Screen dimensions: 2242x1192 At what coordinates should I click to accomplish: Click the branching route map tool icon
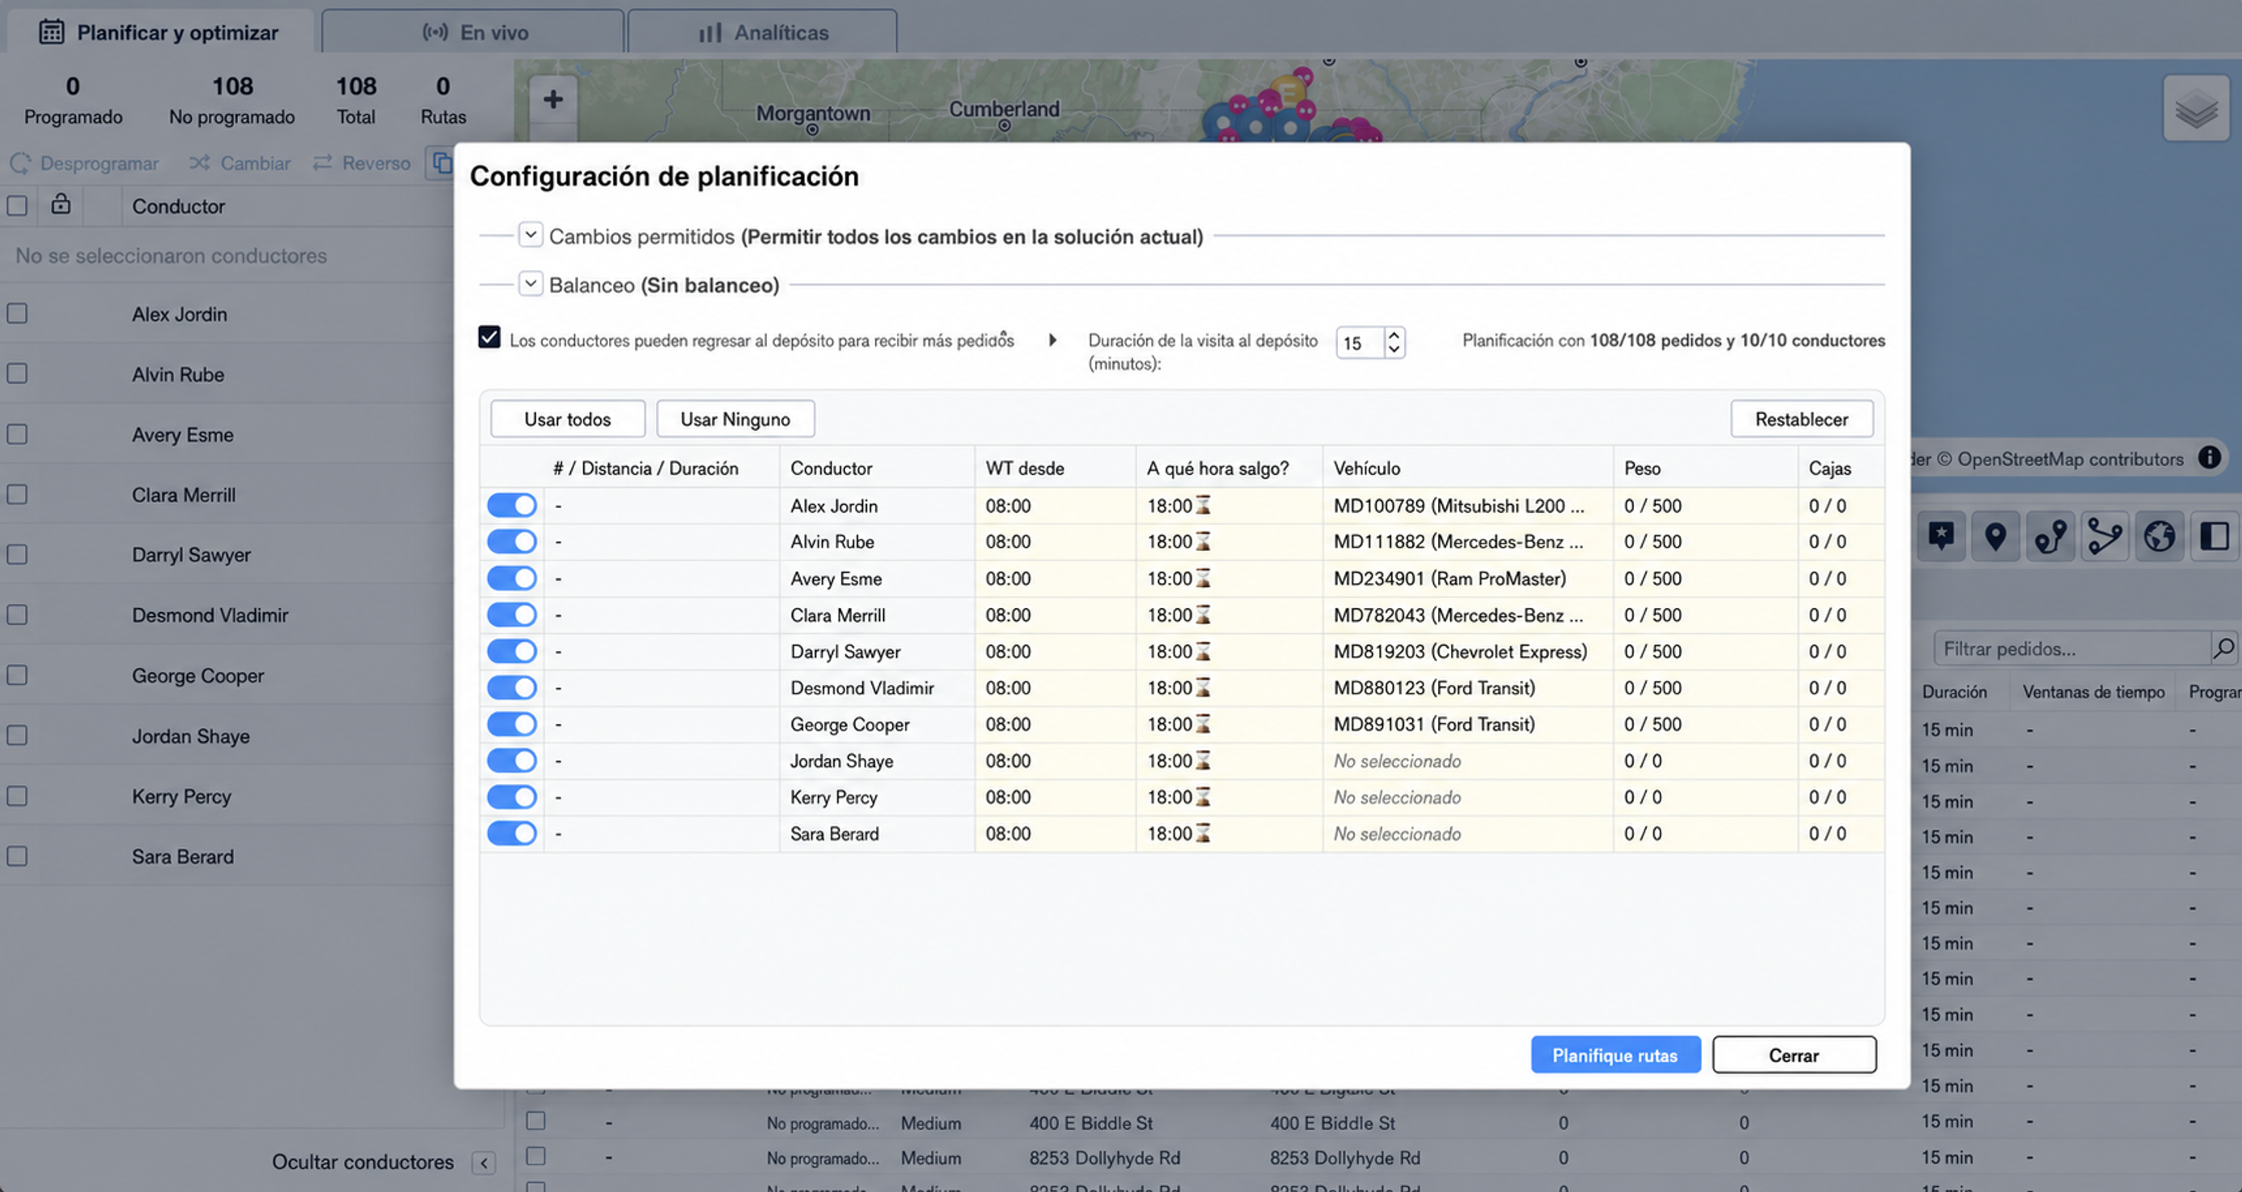pyautogui.click(x=2104, y=536)
